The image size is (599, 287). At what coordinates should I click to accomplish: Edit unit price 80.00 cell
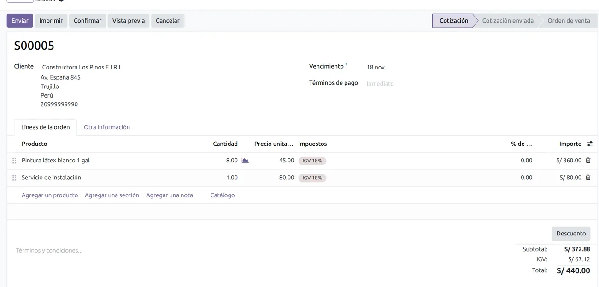click(x=287, y=178)
